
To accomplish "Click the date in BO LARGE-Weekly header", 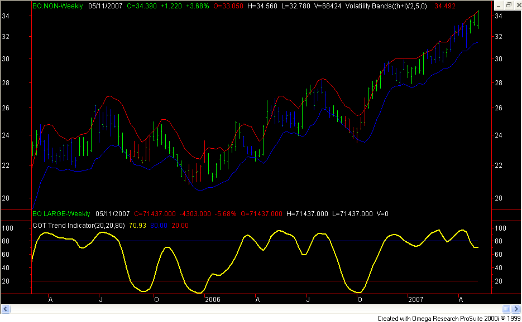I will pos(113,214).
